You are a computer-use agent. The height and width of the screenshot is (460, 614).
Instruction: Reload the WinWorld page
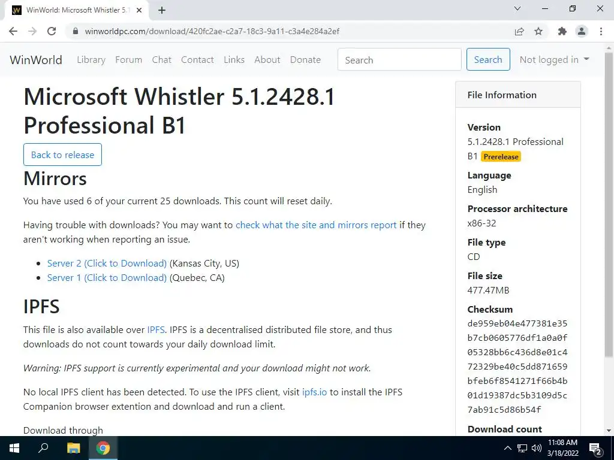(52, 31)
